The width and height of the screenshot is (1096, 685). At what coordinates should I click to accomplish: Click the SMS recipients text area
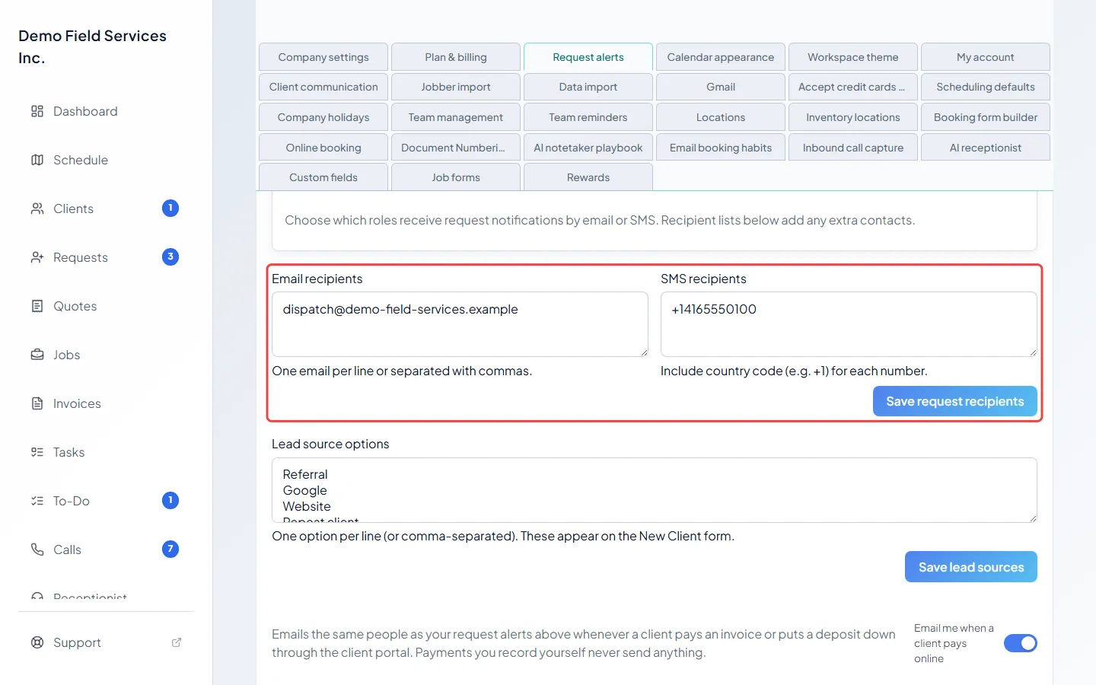pos(849,324)
